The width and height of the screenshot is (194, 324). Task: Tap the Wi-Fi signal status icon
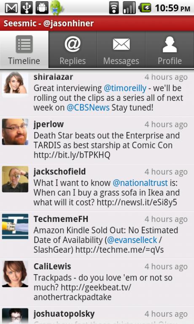pyautogui.click(x=114, y=8)
